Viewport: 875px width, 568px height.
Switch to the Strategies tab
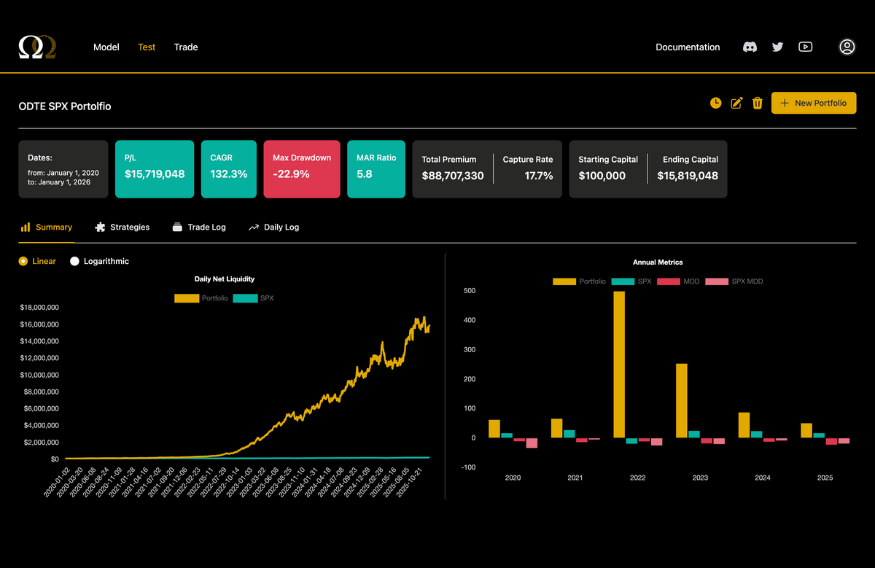pyautogui.click(x=122, y=227)
